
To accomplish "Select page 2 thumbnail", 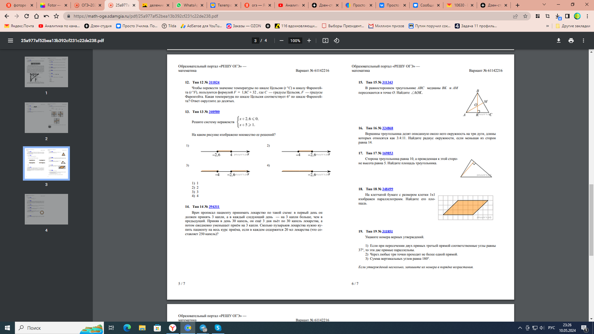I will tap(47, 117).
